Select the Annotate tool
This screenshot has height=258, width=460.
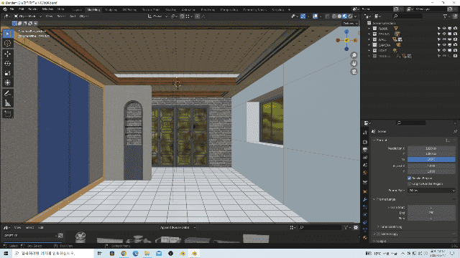pos(8,93)
